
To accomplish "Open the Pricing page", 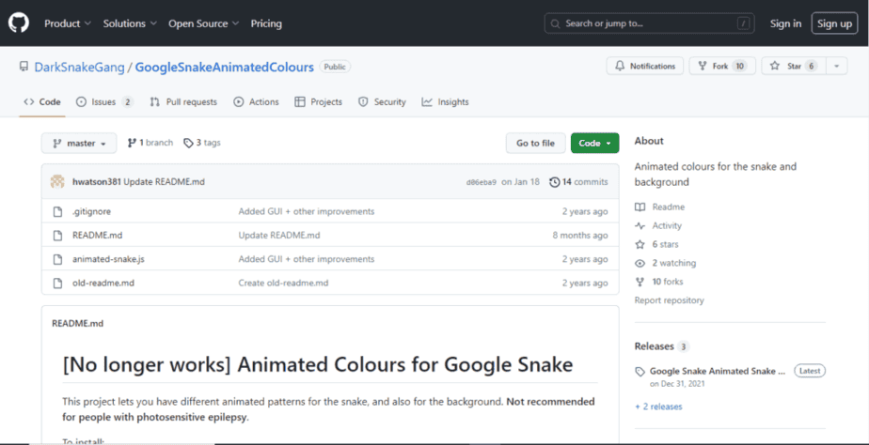I will point(266,23).
